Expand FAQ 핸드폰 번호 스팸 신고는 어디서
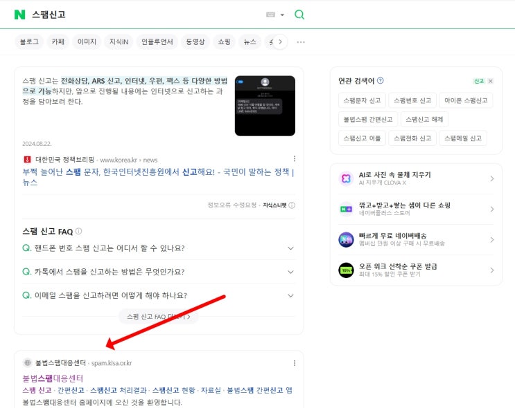 click(159, 248)
